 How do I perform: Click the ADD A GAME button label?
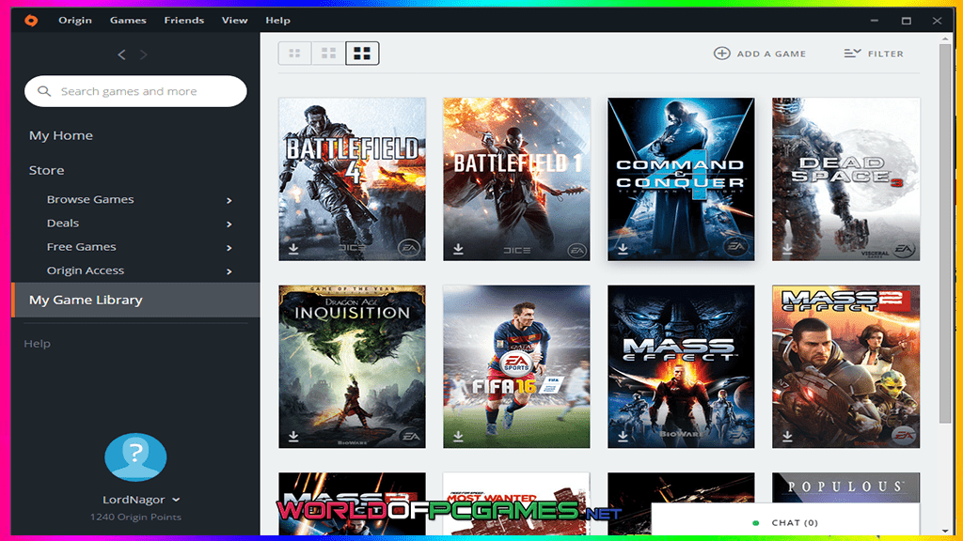[x=771, y=54]
